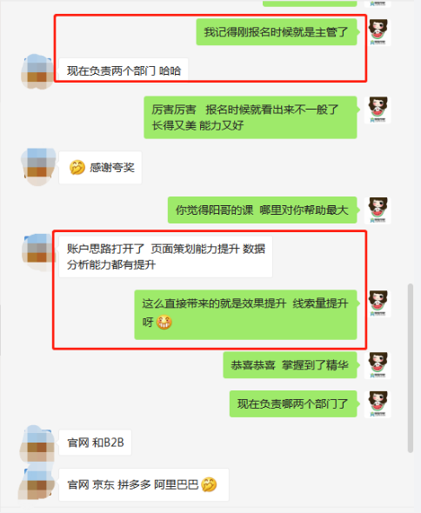The image size is (421, 513).
Task: Click blurred avatar beside 账户思路打开了 message
Action: pyautogui.click(x=38, y=252)
